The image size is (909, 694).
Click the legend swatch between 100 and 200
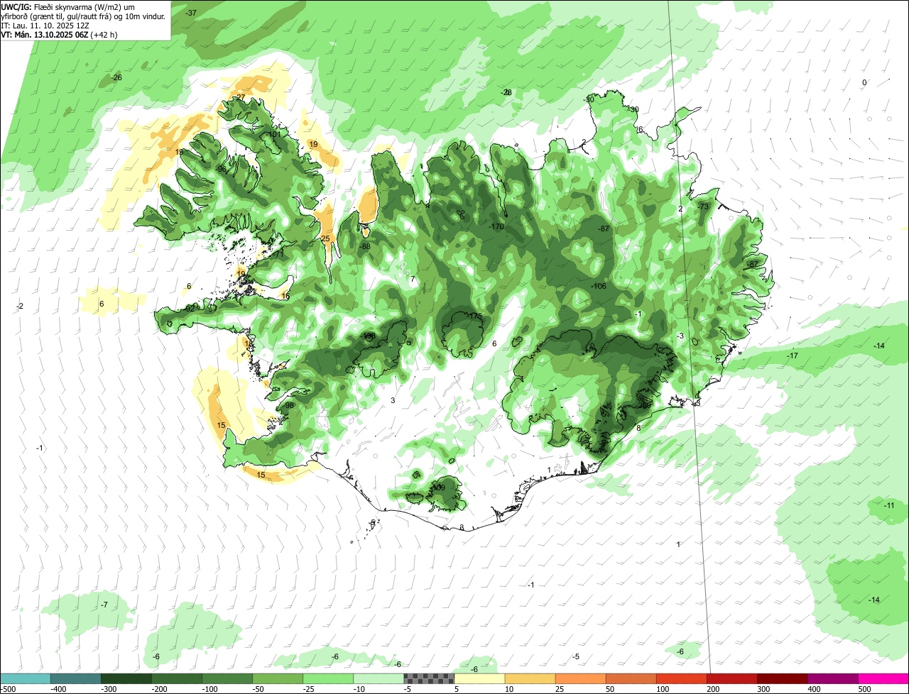[681, 678]
